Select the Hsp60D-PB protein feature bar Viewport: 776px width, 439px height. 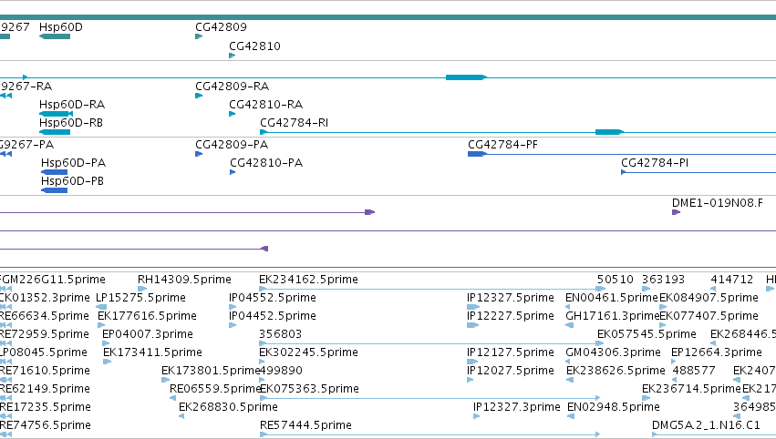(55, 190)
